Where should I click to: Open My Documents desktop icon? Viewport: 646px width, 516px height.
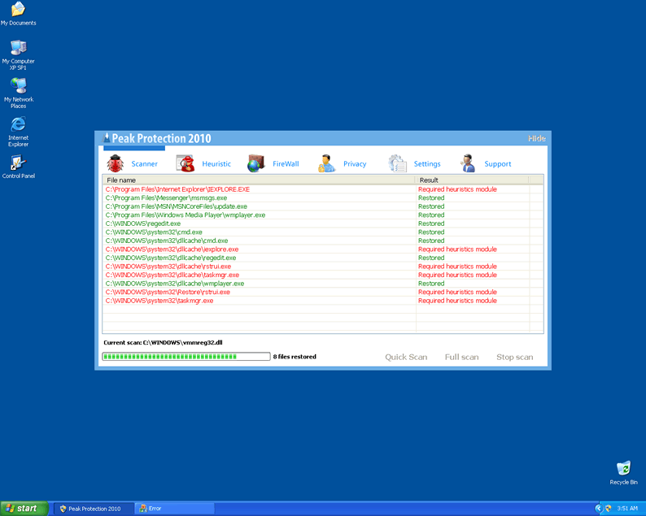tap(18, 11)
